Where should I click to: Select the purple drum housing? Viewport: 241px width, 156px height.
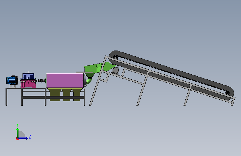[x=65, y=81]
